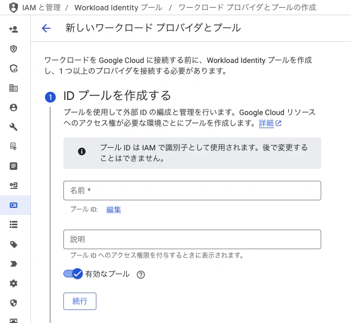Click the wrench icon in the sidebar
351x323 pixels.
click(x=14, y=127)
